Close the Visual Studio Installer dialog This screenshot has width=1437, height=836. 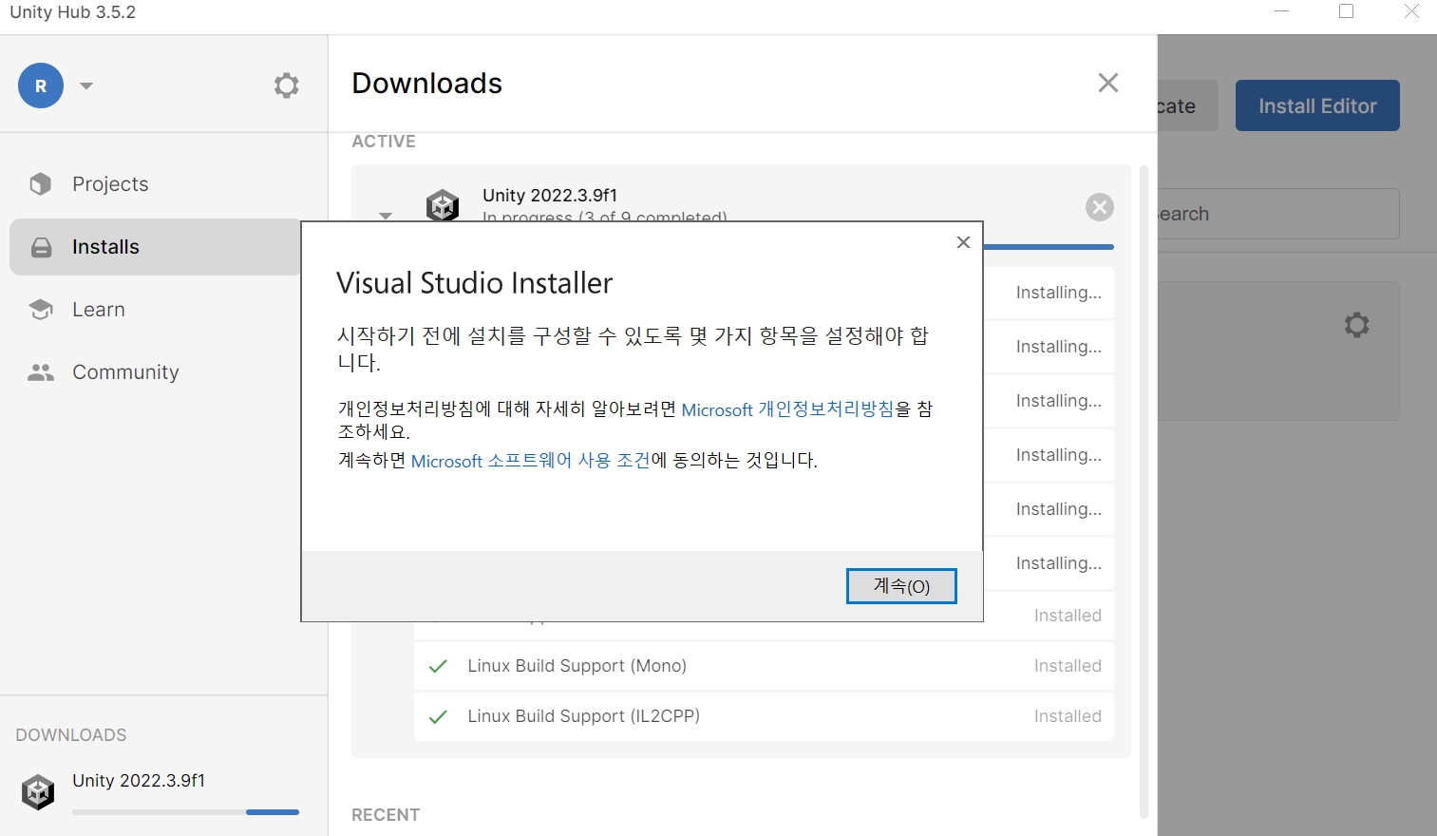click(x=963, y=242)
